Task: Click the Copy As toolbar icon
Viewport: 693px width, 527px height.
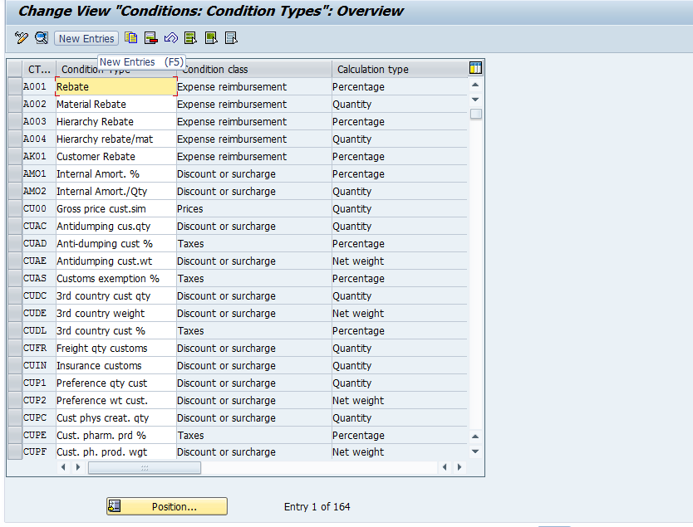Action: click(x=131, y=38)
